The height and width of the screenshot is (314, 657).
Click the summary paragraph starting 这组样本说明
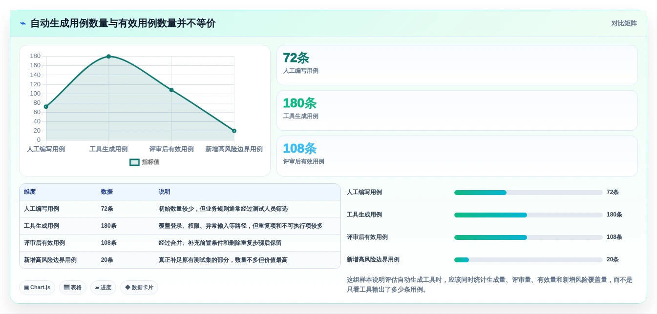click(x=489, y=285)
